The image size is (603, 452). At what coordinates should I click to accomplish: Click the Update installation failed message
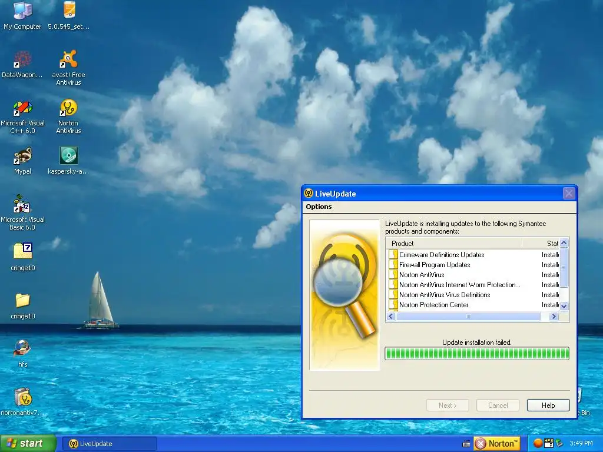[x=477, y=342]
